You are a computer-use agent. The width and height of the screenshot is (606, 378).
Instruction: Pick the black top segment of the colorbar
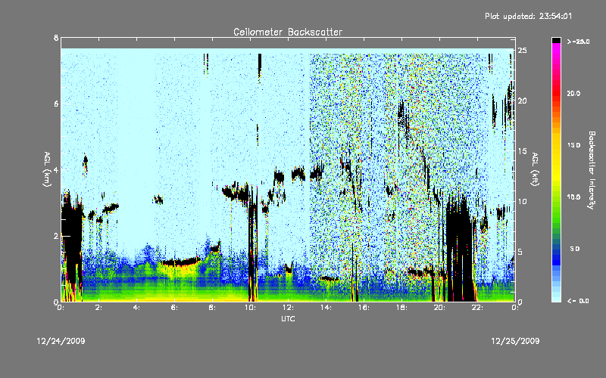556,40
